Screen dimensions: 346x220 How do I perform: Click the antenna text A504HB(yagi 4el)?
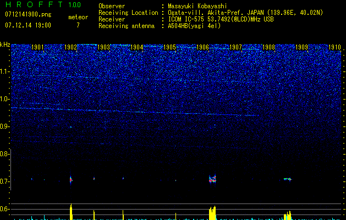tap(194, 26)
